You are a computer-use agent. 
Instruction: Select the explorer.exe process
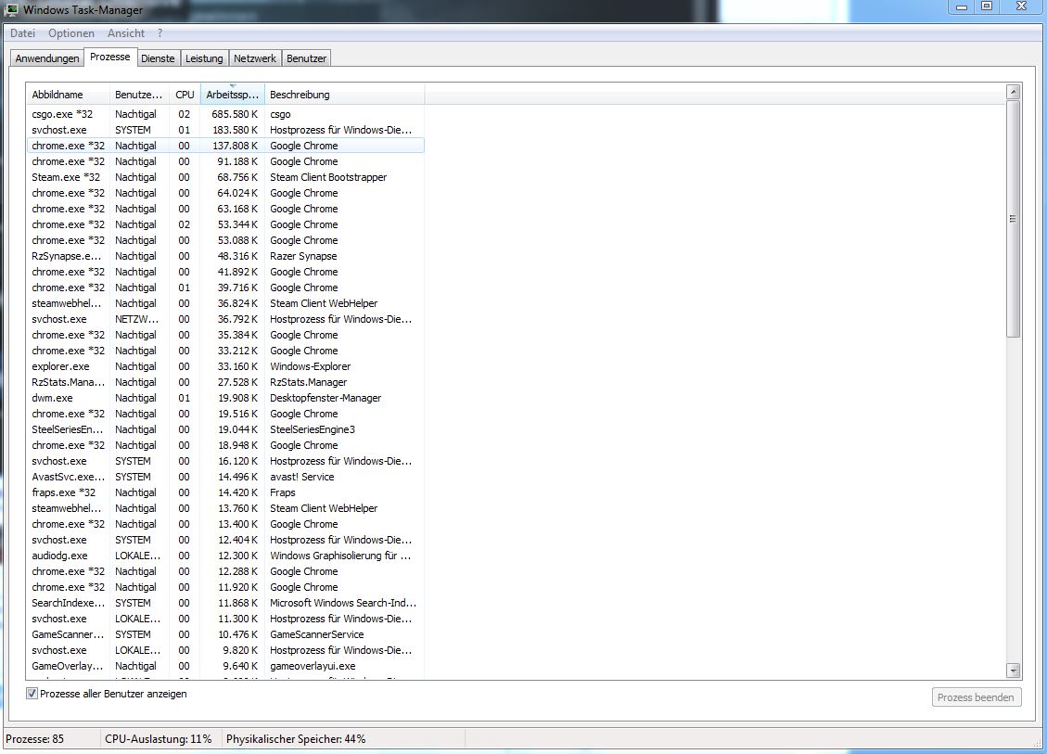(x=225, y=366)
